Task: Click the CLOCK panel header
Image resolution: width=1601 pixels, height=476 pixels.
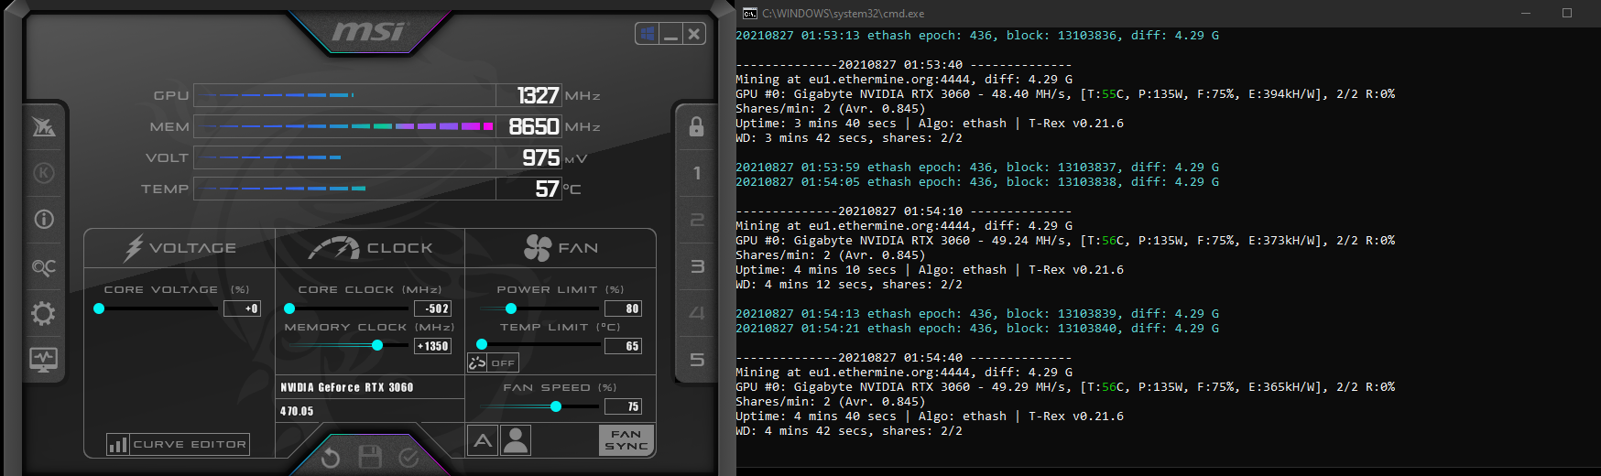Action: point(370,248)
